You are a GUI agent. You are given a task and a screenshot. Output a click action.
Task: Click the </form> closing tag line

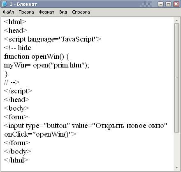tap(17, 143)
